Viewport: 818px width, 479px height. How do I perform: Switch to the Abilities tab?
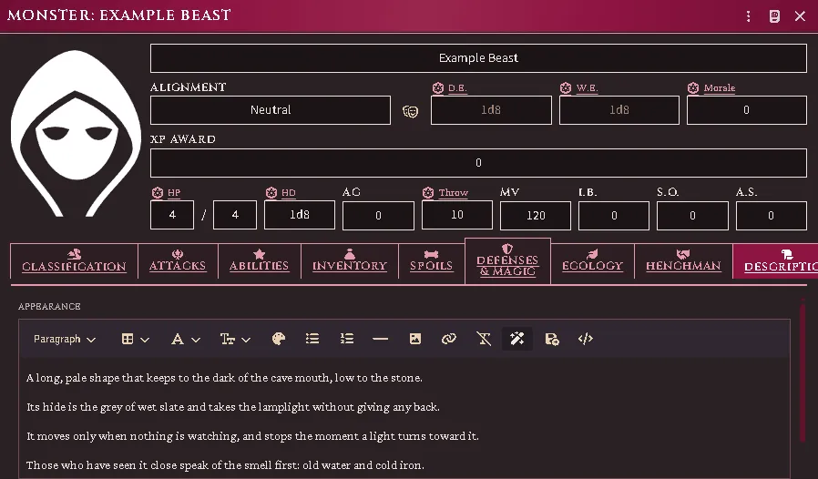pos(260,260)
